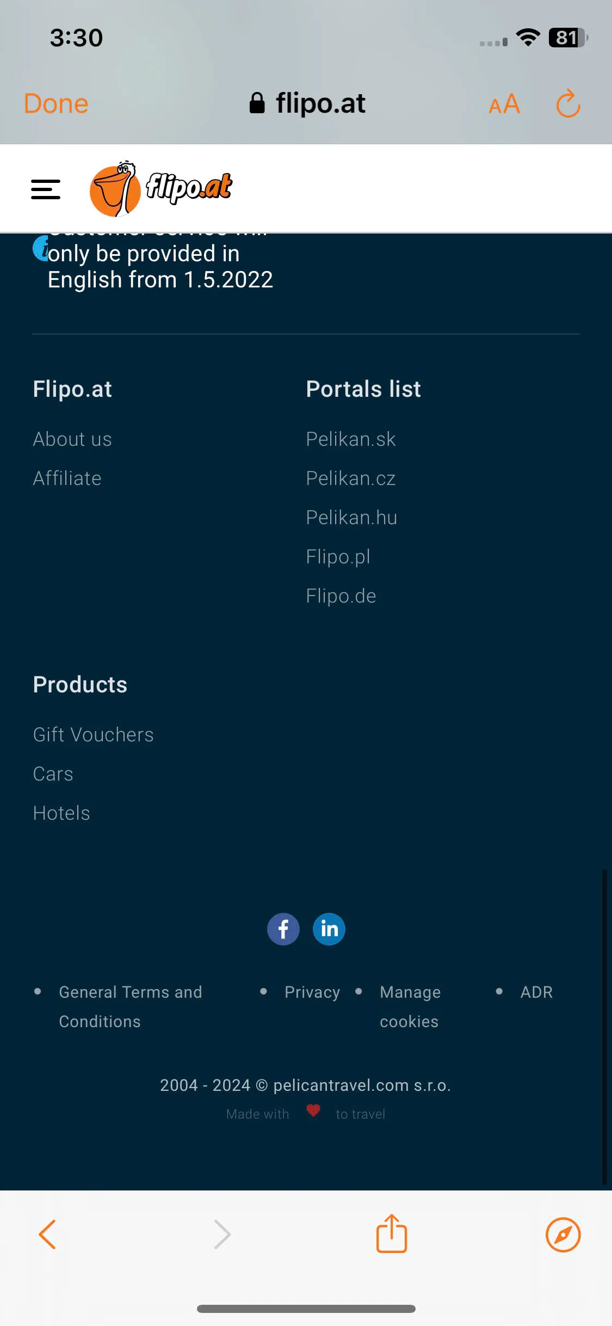Open the About us link

72,439
